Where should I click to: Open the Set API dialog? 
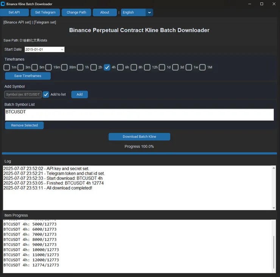tap(14, 13)
